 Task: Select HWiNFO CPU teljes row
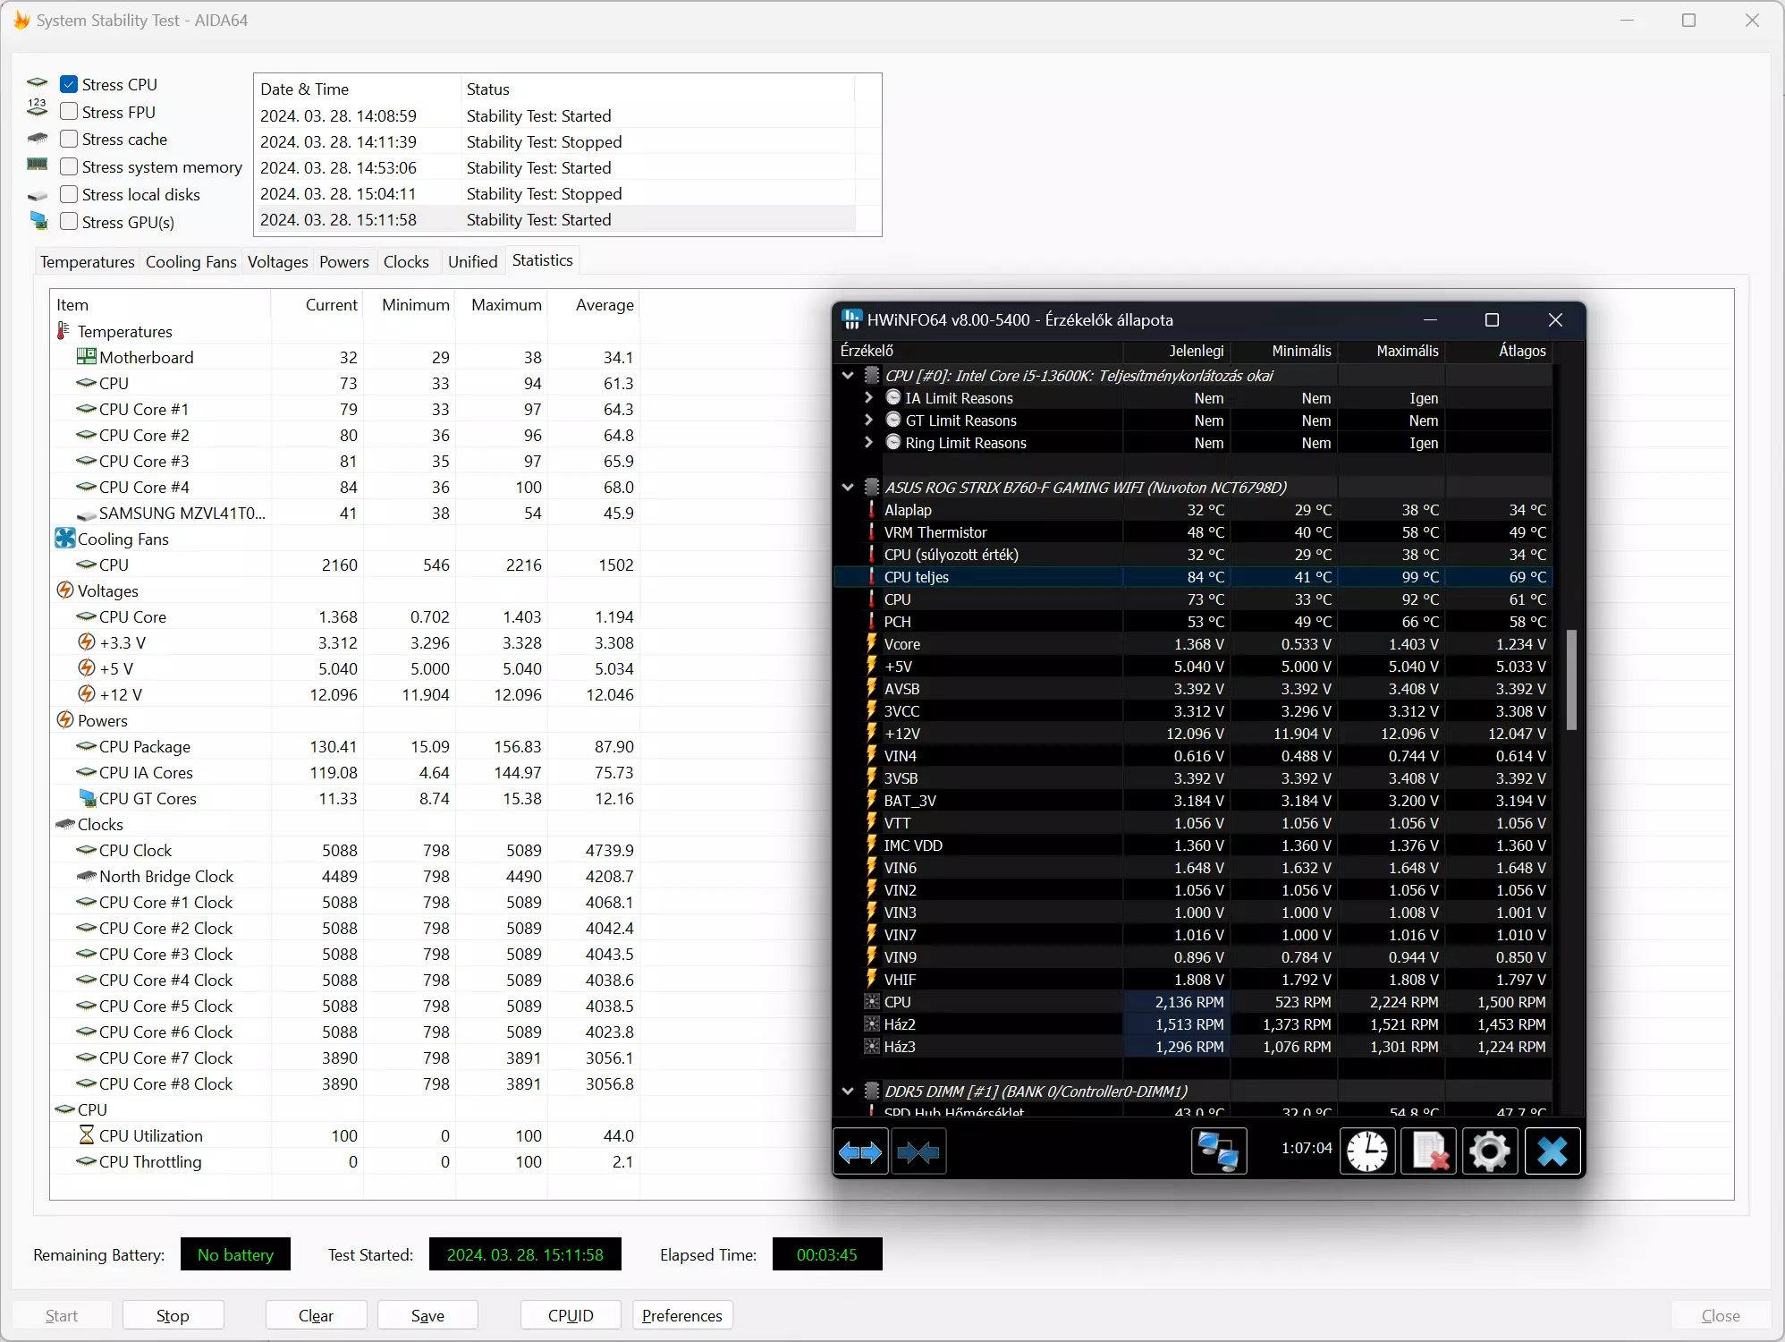click(x=1193, y=577)
